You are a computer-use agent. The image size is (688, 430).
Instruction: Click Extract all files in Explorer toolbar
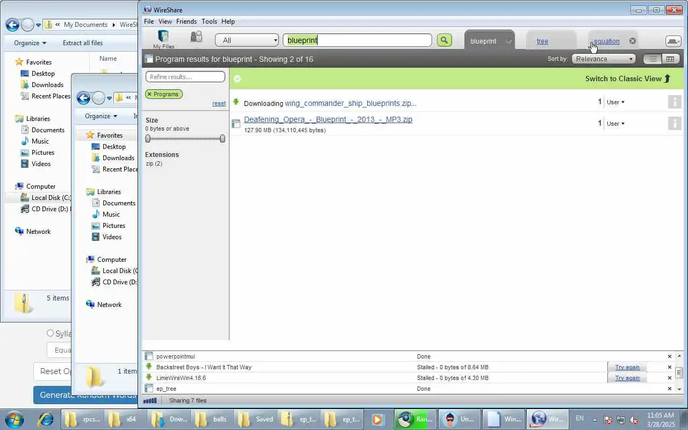coord(83,43)
